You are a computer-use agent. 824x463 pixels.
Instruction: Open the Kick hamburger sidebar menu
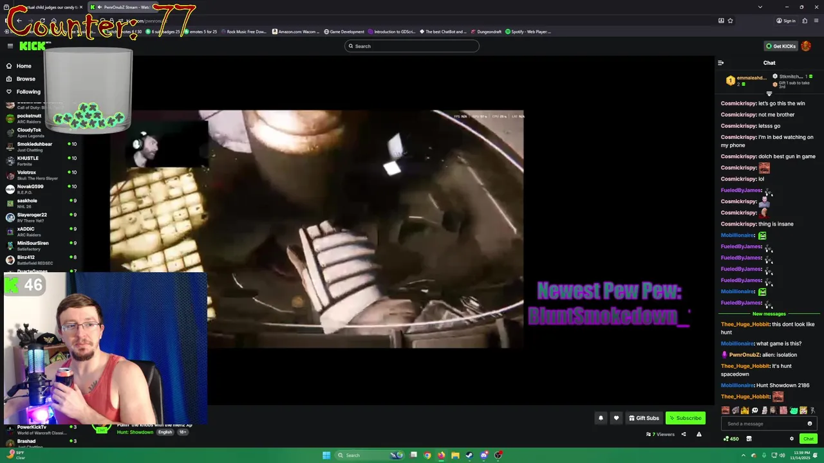pyautogui.click(x=10, y=46)
